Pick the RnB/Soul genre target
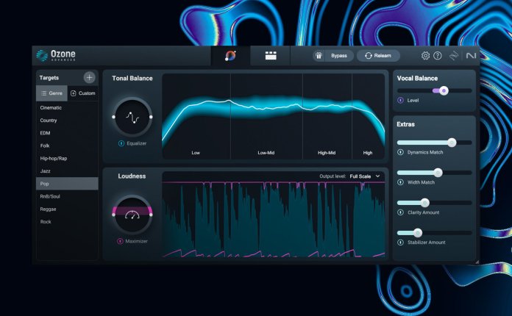The height and width of the screenshot is (316, 512). click(x=67, y=196)
